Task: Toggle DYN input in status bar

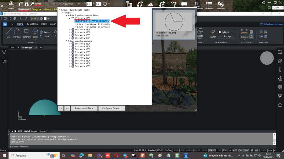Action: point(241,151)
